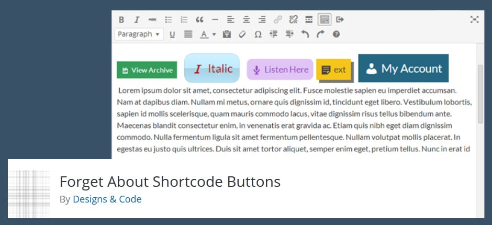
Task: Open the text color picker arrow
Action: [x=214, y=34]
